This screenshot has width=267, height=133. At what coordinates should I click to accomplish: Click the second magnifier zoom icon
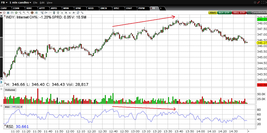pyautogui.click(x=28, y=12)
